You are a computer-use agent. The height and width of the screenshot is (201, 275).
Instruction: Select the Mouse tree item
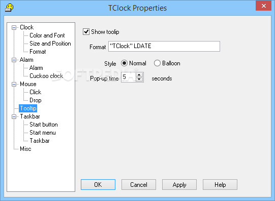coord(28,84)
